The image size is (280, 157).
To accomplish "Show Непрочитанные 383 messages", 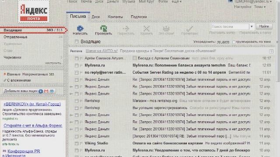I will click(38, 75).
